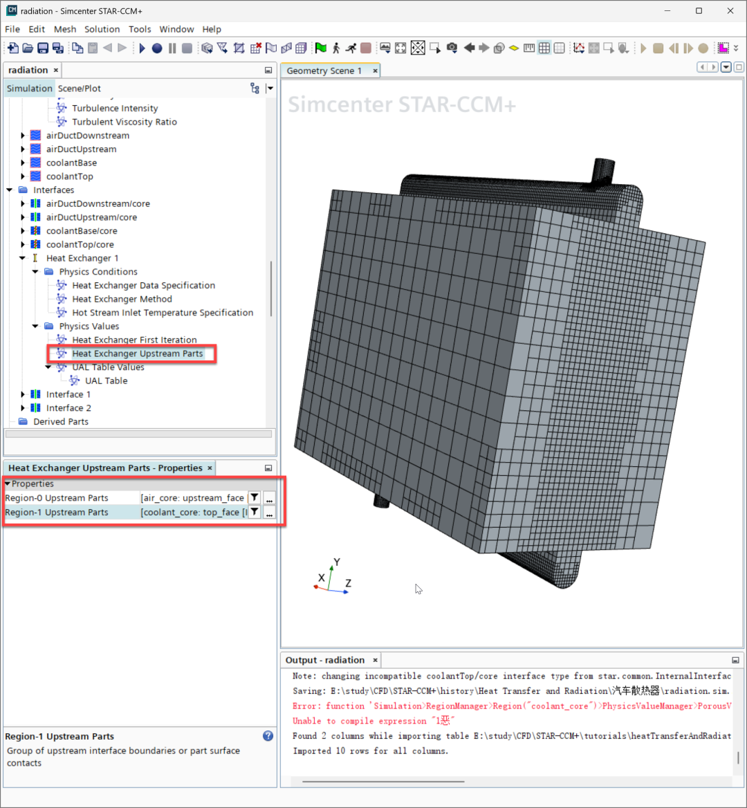
Task: Close the Output - radiation panel tab
Action: point(375,660)
